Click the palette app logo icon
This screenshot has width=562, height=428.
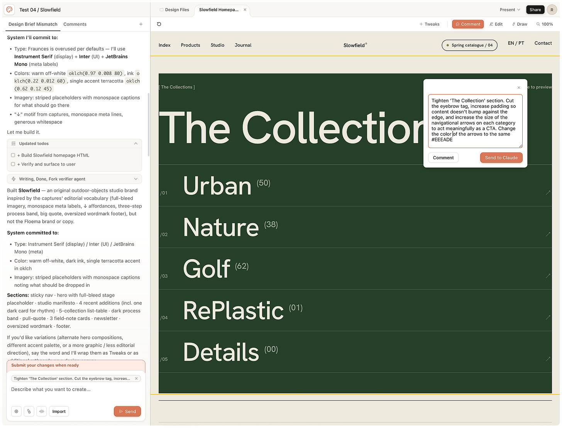[x=9, y=10]
